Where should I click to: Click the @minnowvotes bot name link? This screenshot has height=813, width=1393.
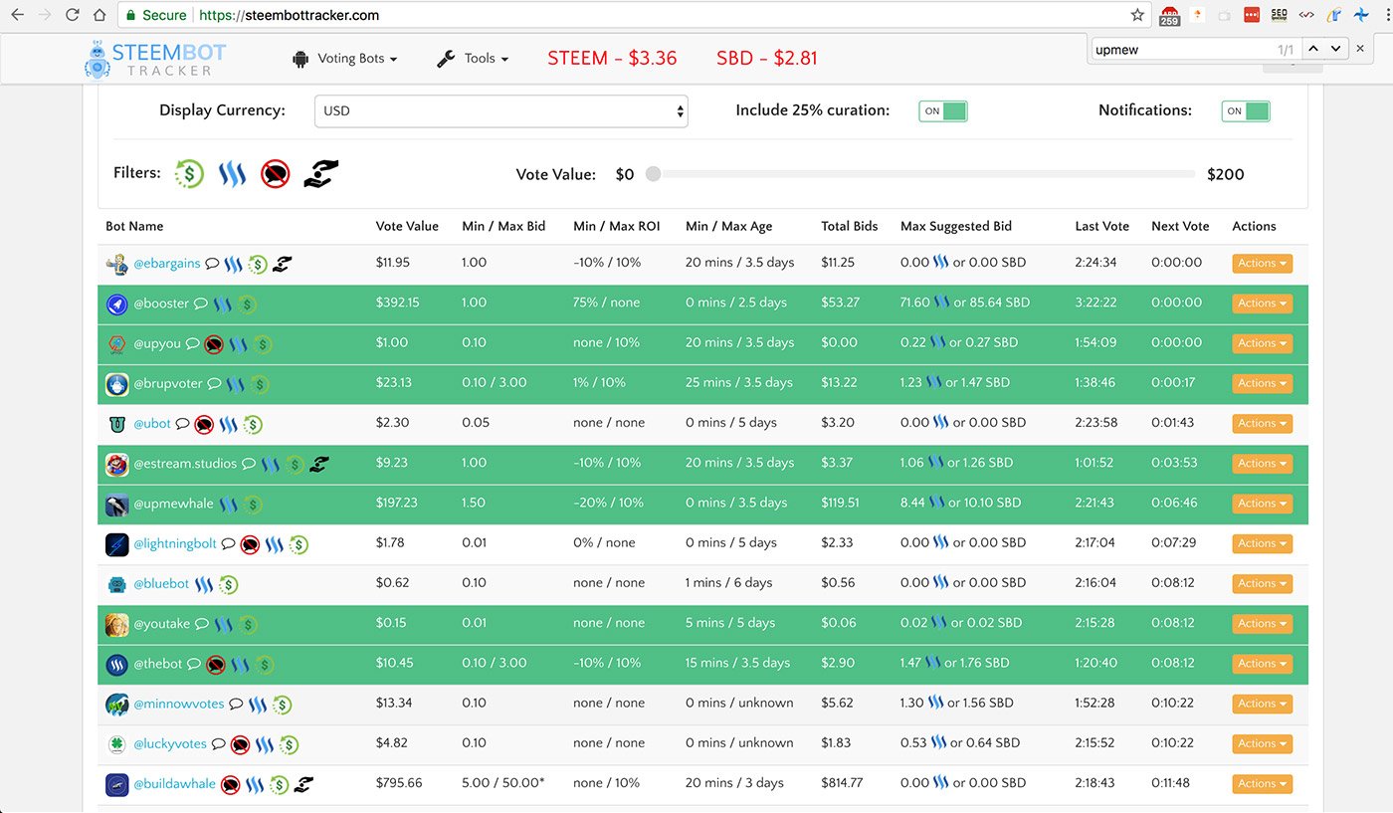point(177,703)
